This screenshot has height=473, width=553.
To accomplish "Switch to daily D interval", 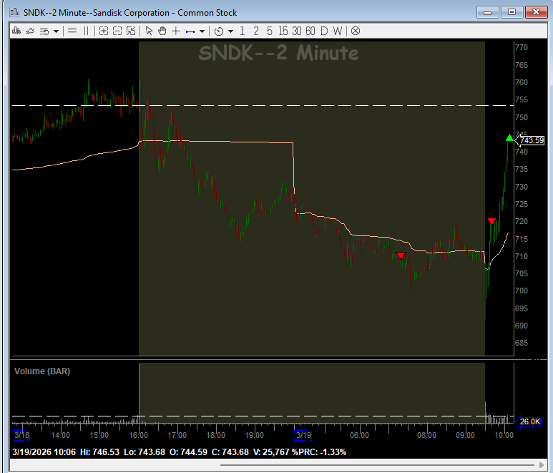I will point(324,31).
